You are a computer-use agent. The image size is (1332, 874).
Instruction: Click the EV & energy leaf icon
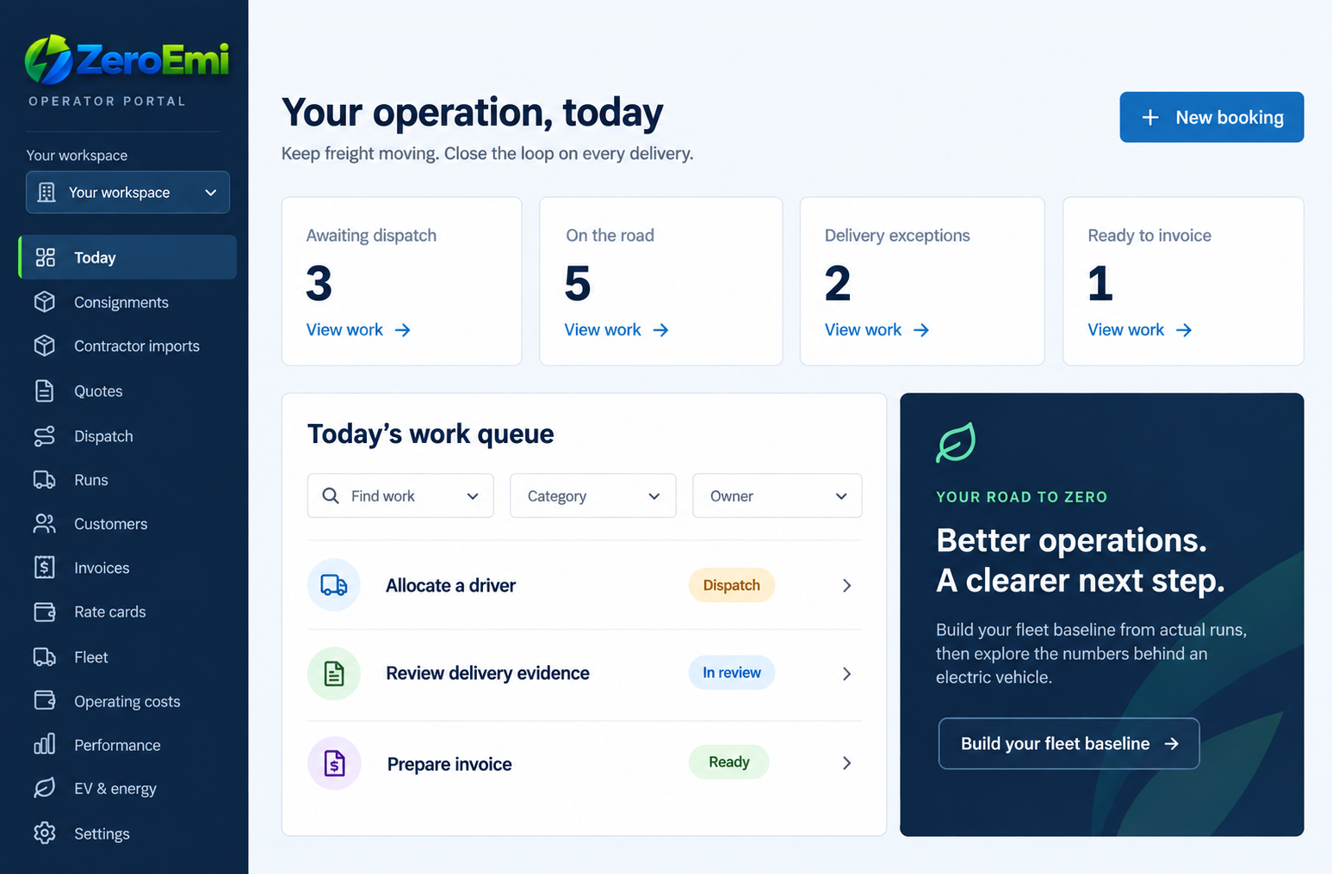coord(45,788)
